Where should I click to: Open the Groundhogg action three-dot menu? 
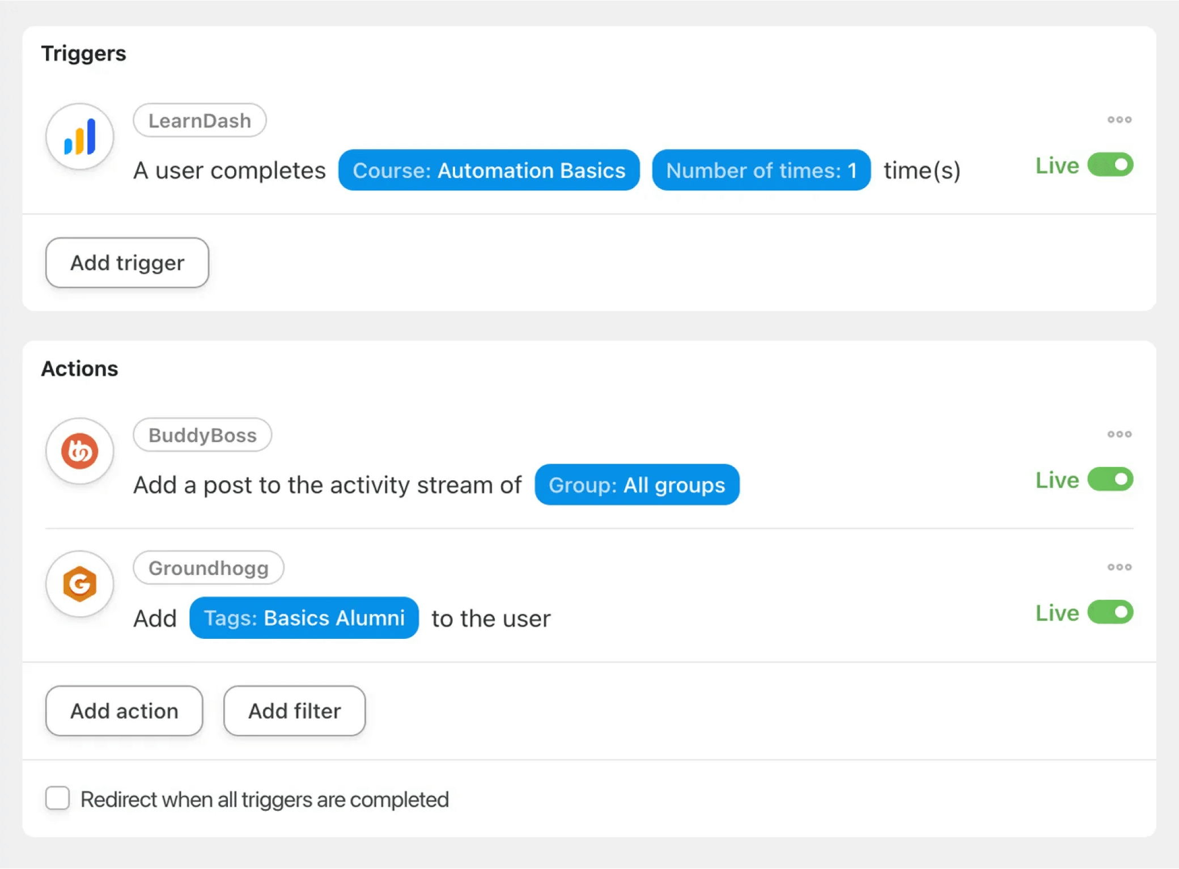click(1119, 567)
